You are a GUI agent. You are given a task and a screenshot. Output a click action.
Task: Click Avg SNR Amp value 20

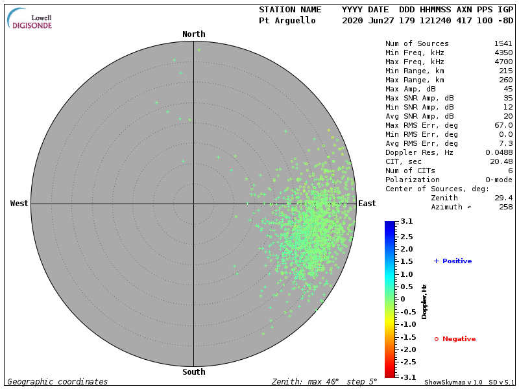508,116
